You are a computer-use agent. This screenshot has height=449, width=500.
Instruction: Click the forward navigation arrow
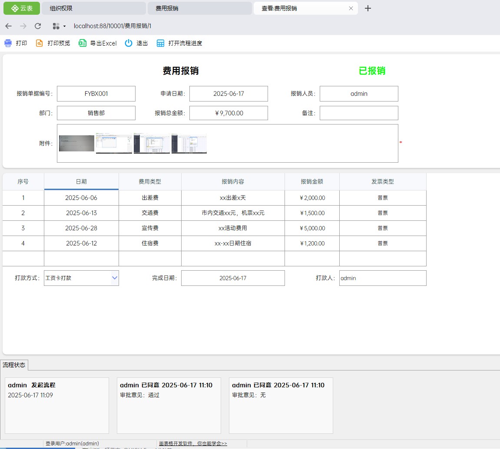tap(23, 26)
